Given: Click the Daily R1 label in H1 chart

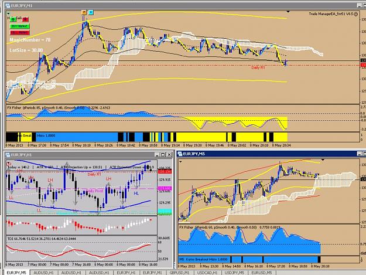Looking at the screenshot, I should pyautogui.click(x=94, y=174).
